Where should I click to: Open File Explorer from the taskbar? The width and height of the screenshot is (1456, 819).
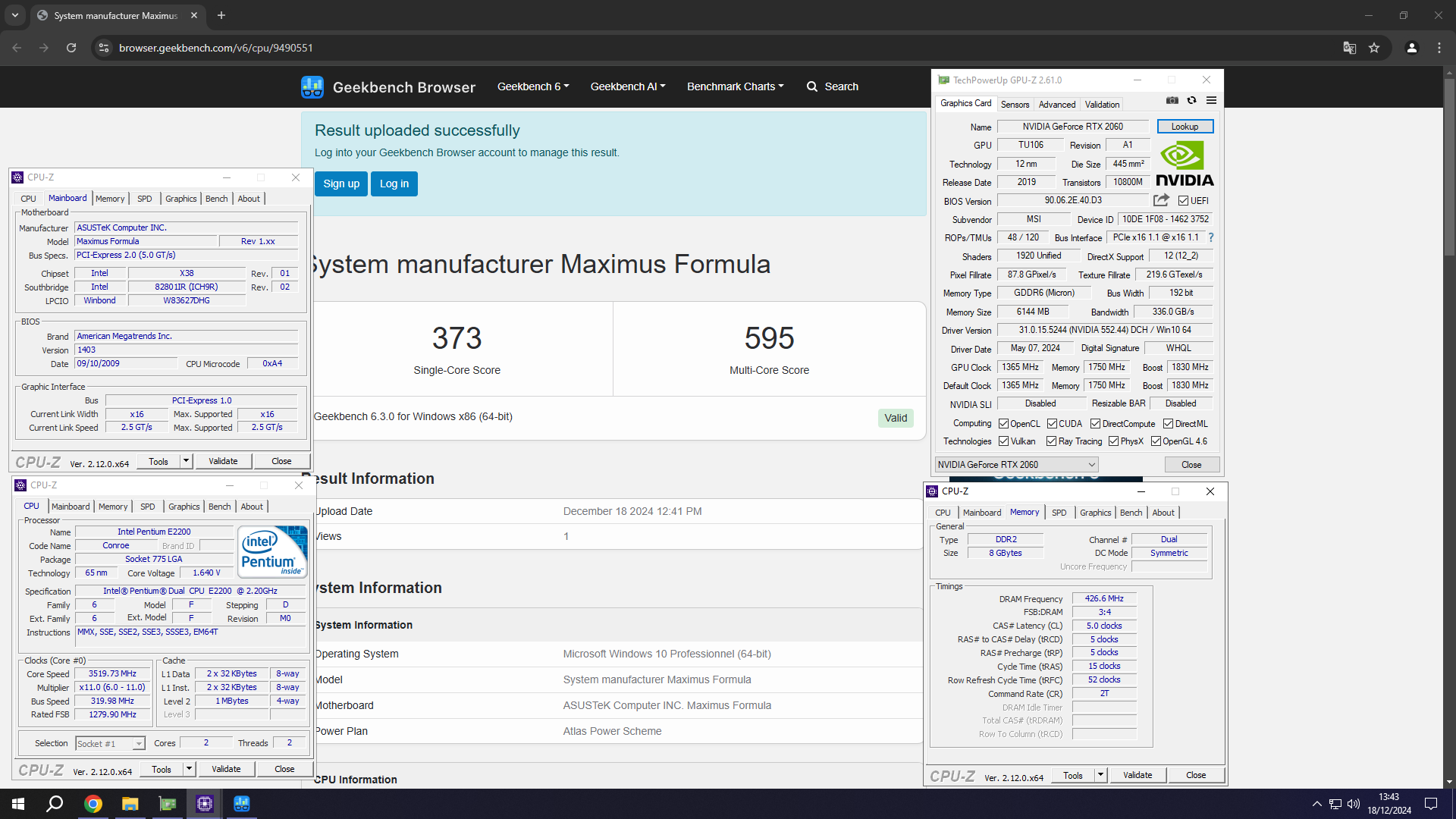130,804
